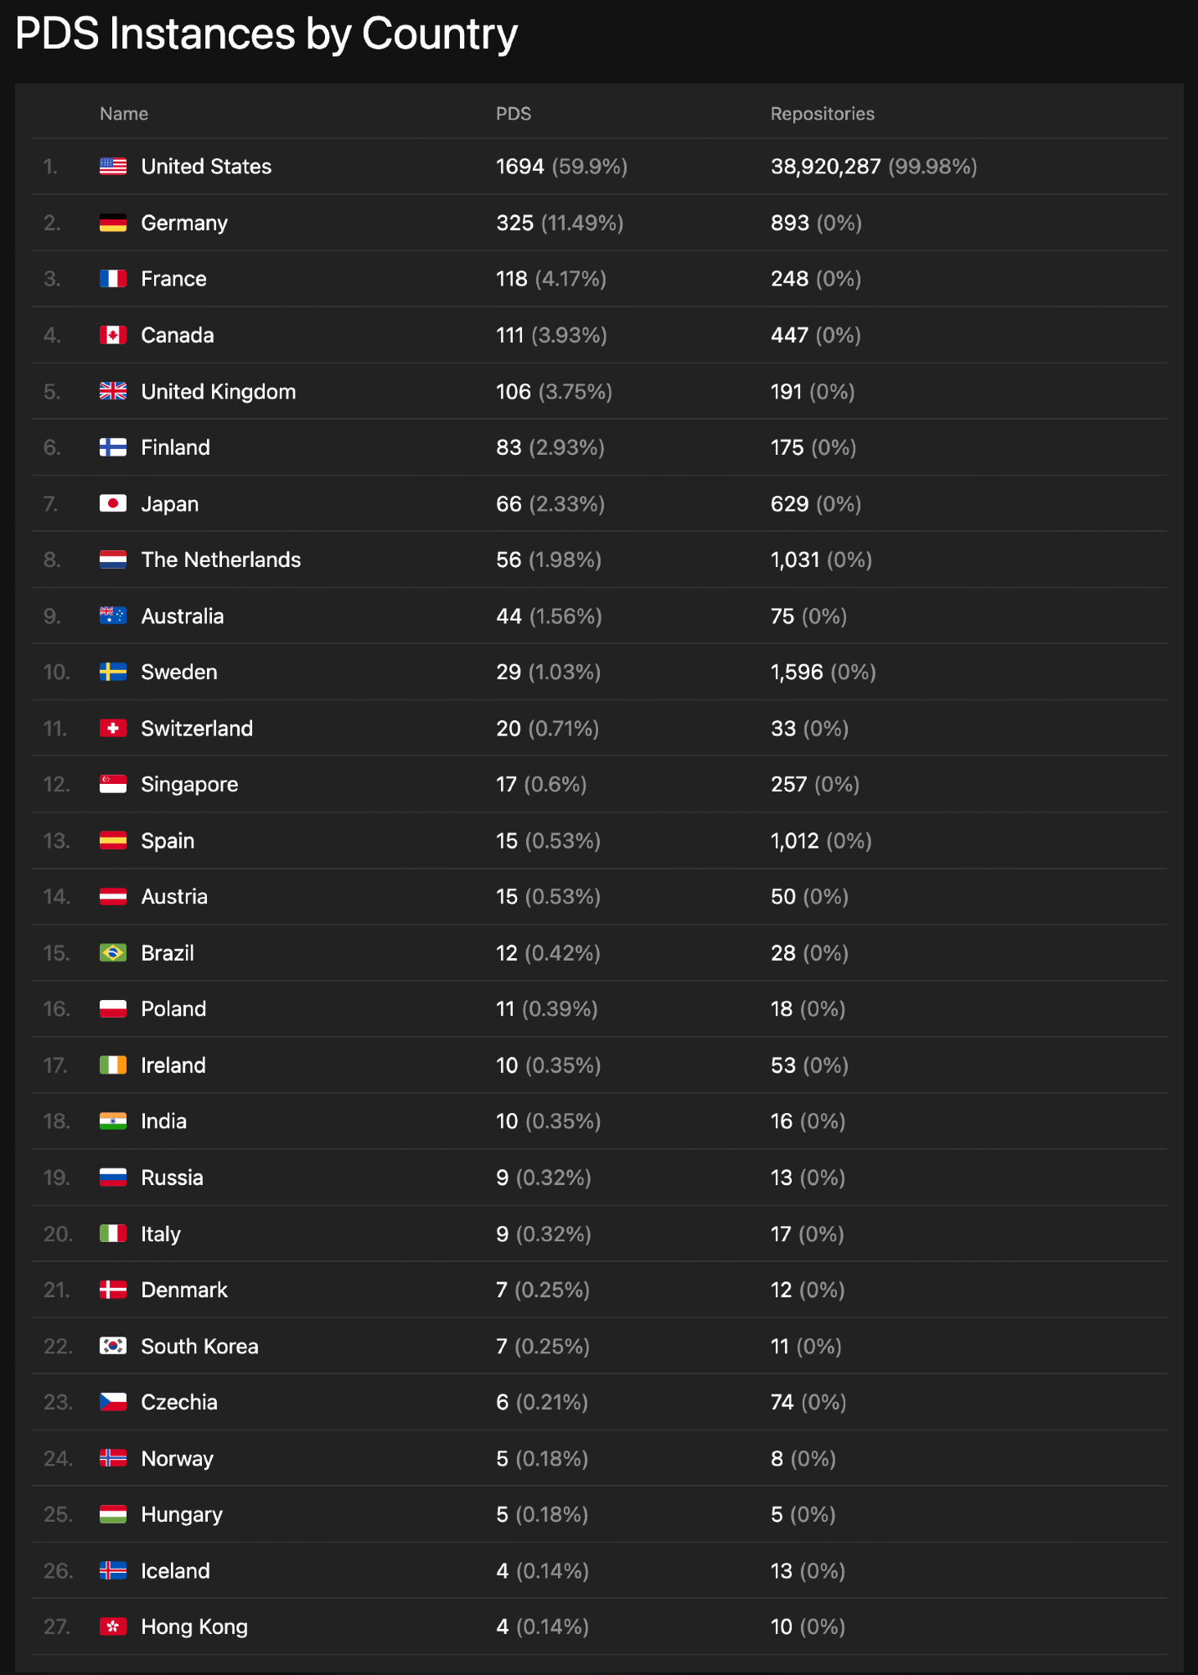Viewport: 1198px width, 1675px height.
Task: Click the Hong Kong flag icon
Action: 113,1626
